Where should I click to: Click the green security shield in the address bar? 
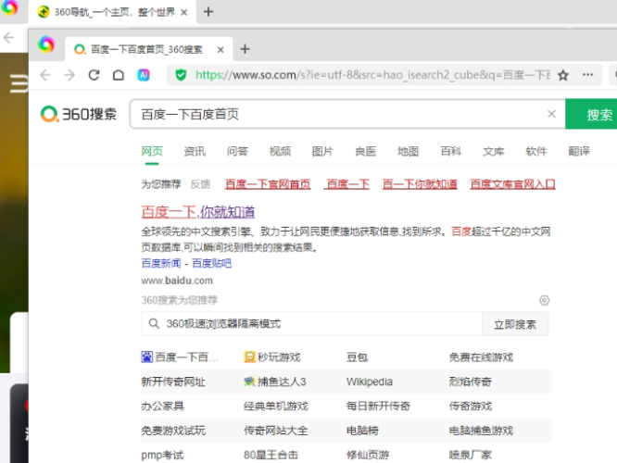(181, 75)
